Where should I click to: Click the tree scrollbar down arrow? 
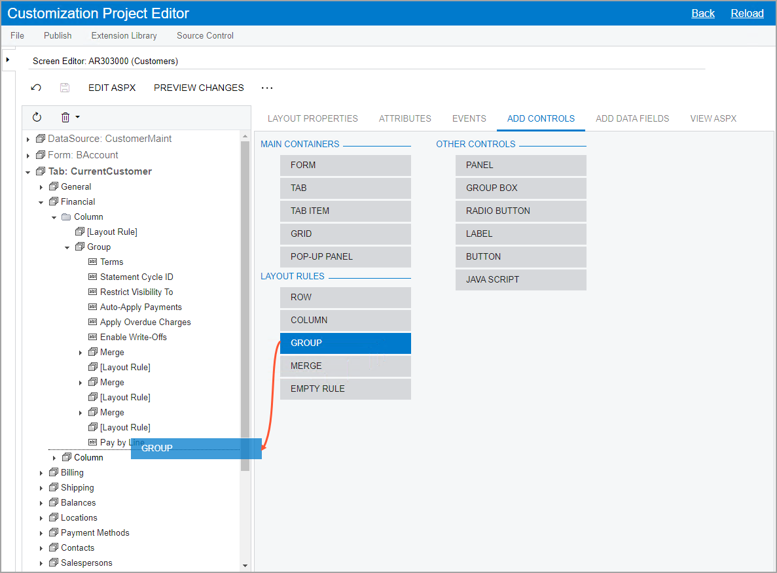point(245,566)
